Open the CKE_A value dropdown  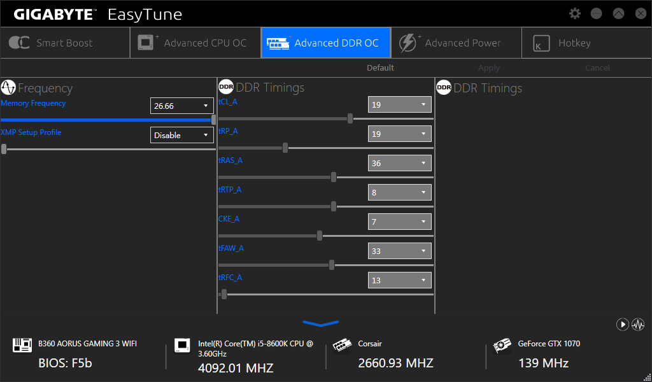(400, 222)
